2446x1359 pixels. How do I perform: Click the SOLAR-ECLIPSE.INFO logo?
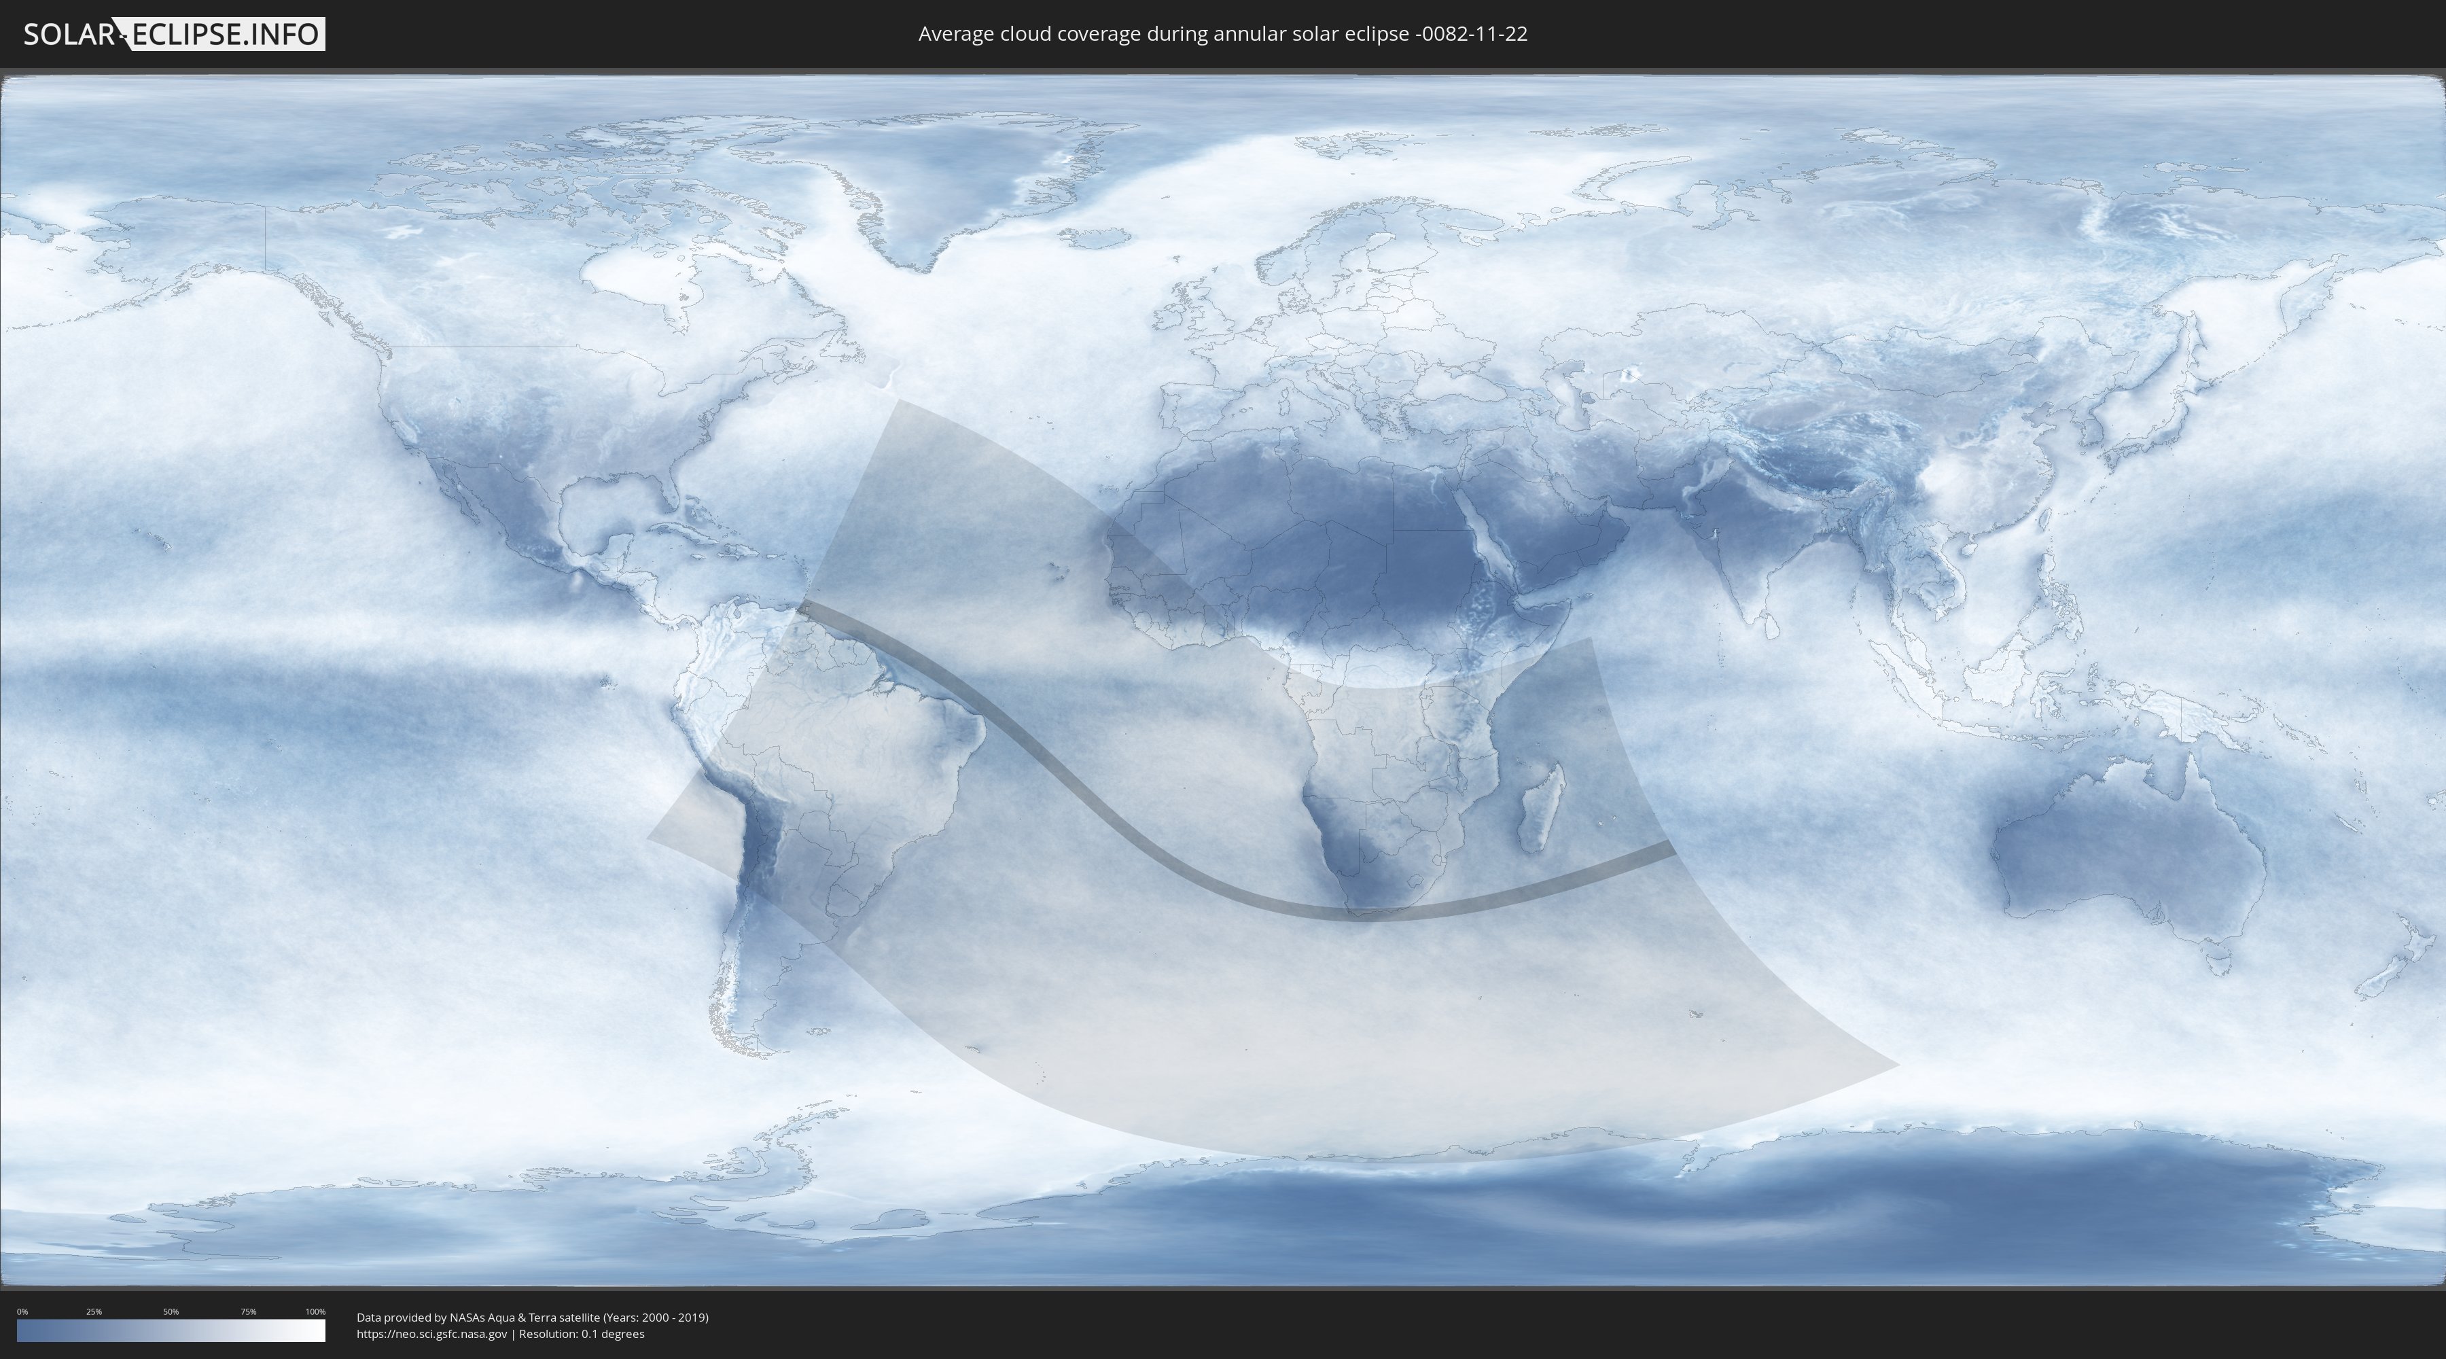click(174, 34)
